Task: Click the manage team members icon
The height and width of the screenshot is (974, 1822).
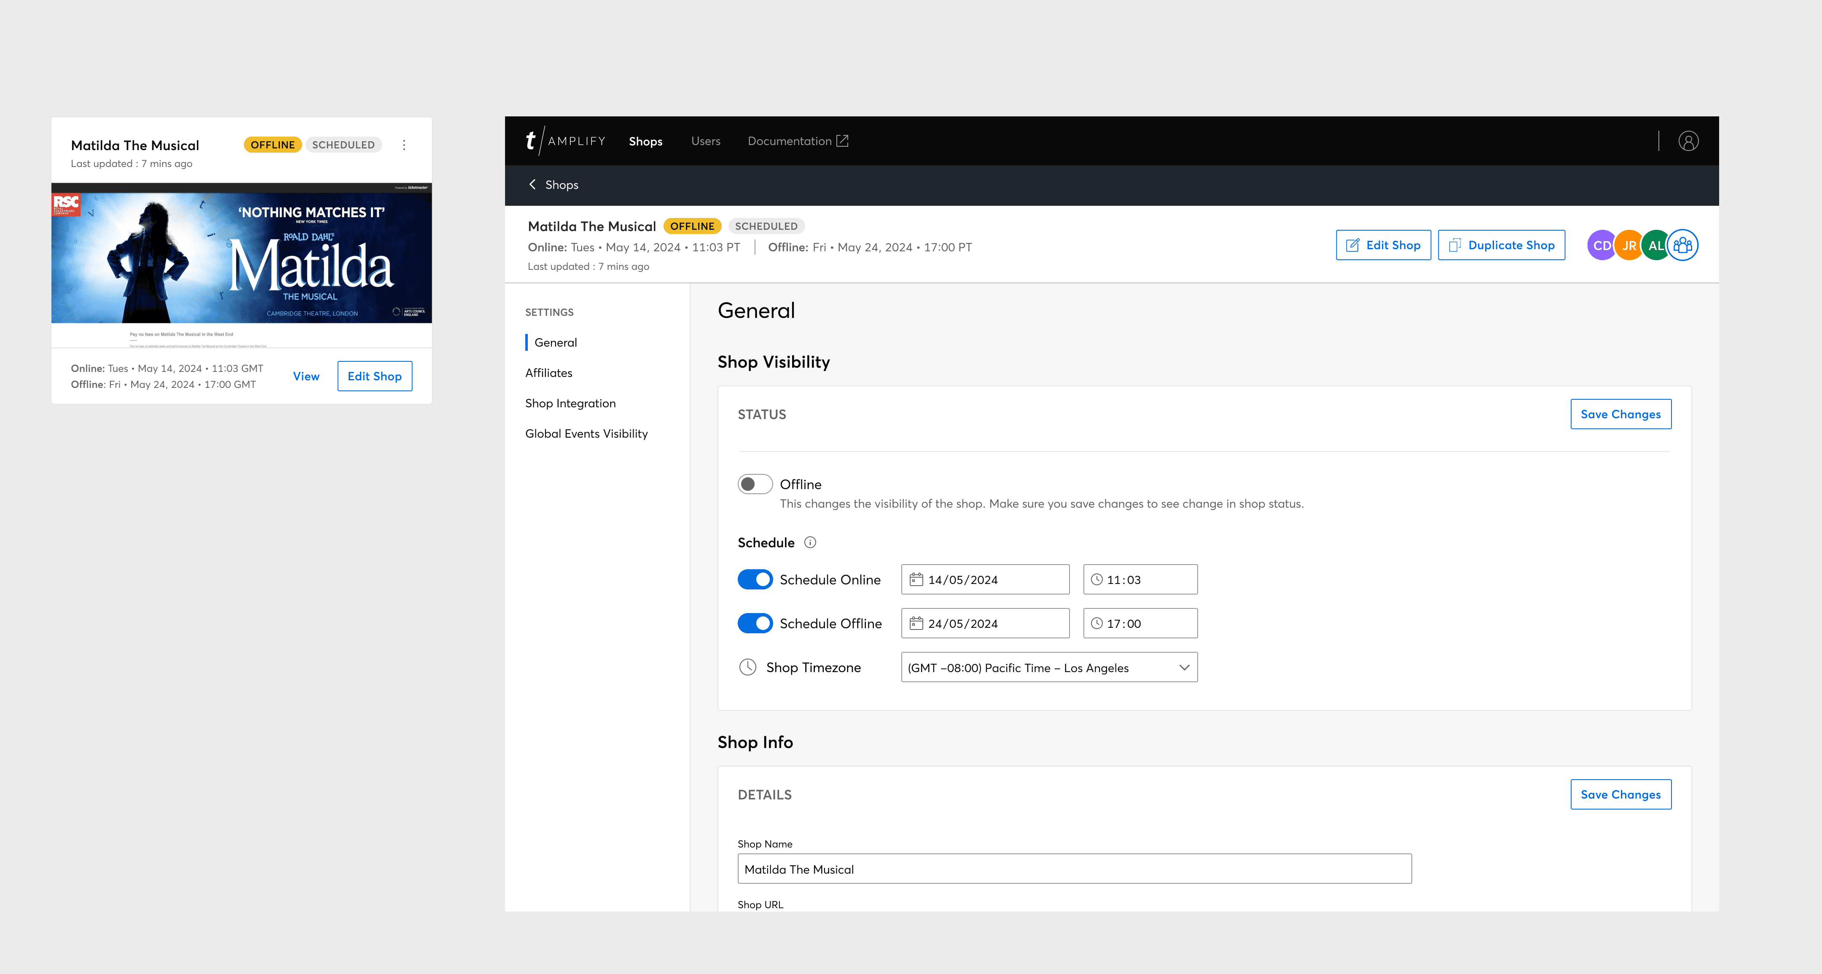Action: pos(1682,245)
